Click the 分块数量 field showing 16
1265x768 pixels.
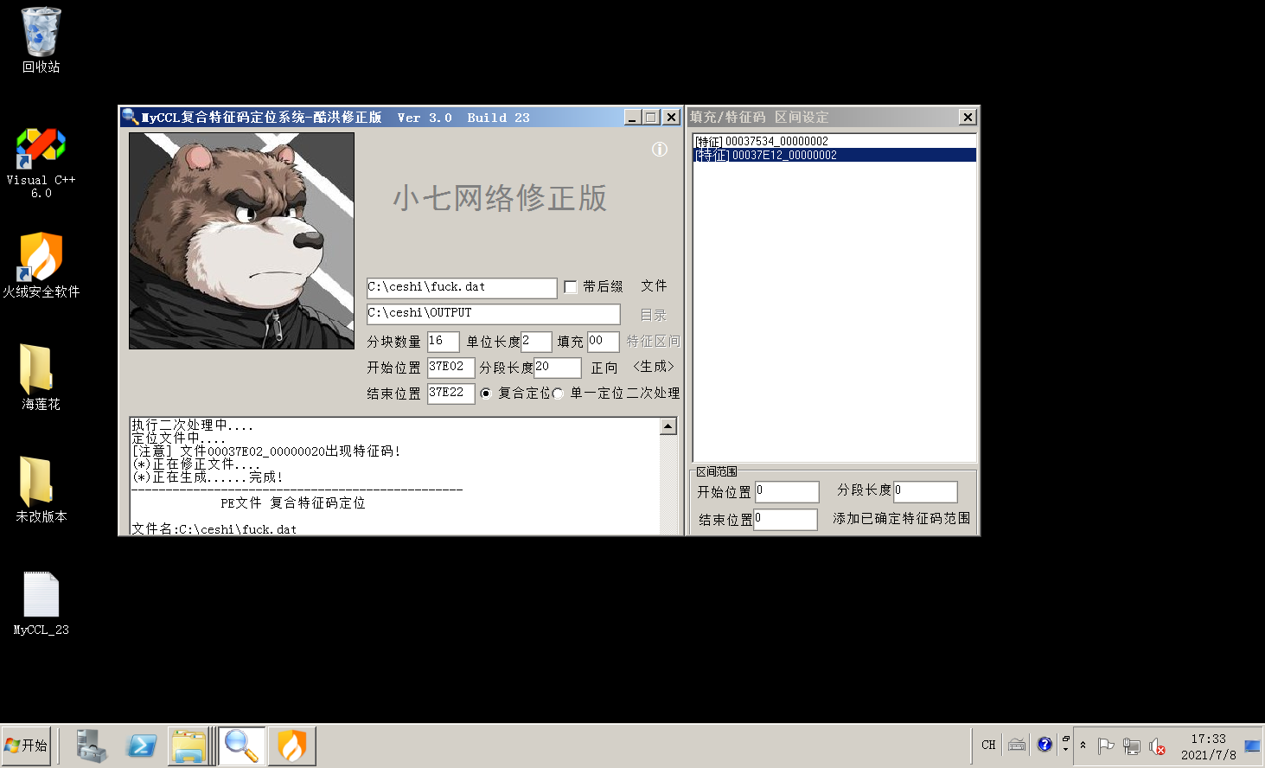point(443,342)
